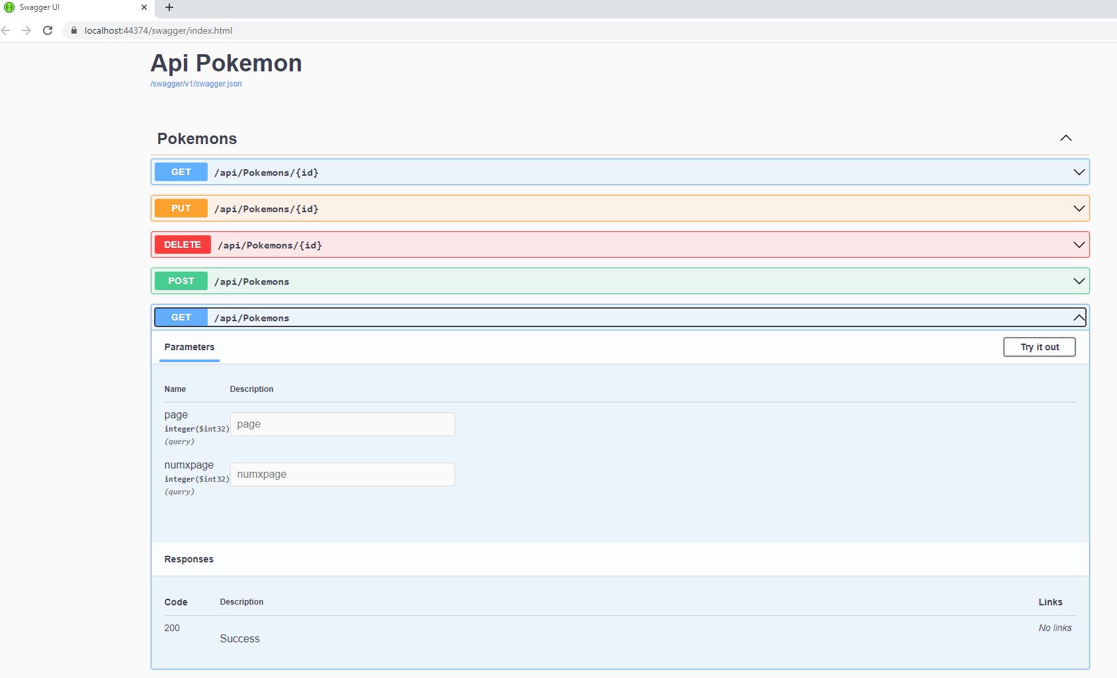Open the /swagger/v1/swagger.json link

click(x=196, y=84)
